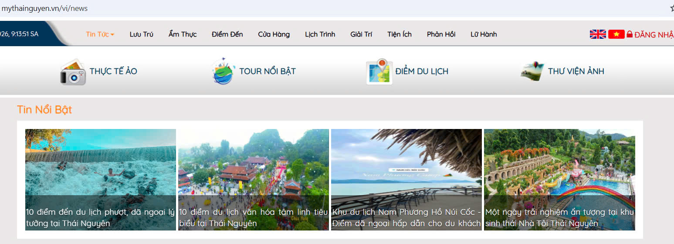
Task: Click the browser address bar URL
Action: pyautogui.click(x=45, y=9)
